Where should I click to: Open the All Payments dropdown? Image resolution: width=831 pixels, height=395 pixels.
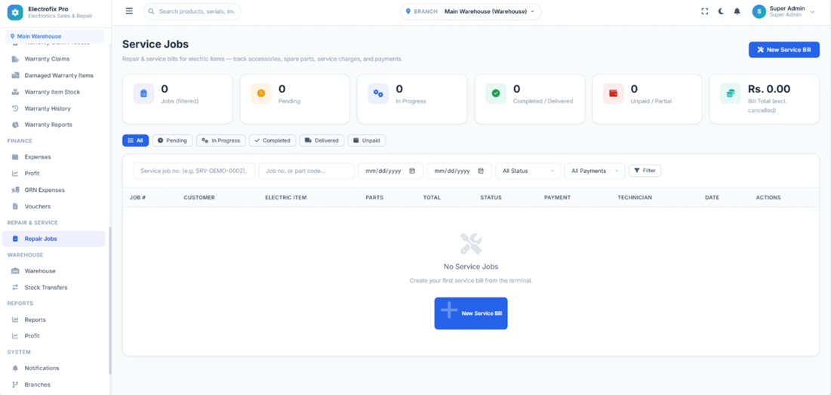[x=594, y=171]
